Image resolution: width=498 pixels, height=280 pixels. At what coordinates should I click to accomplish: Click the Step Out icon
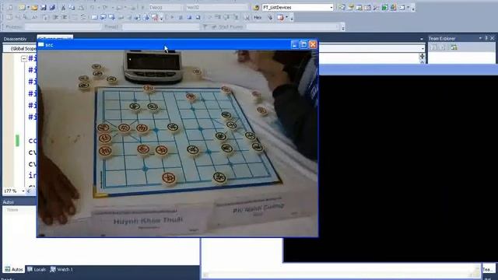pos(236,17)
